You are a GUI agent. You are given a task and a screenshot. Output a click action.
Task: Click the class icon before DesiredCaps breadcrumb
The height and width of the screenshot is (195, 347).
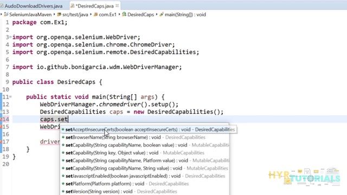pyautogui.click(x=124, y=15)
